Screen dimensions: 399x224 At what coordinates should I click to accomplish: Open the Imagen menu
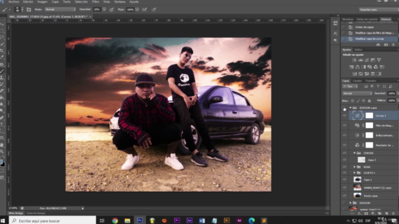42,2
